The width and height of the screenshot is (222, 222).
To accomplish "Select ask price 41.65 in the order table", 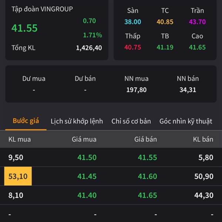I will pyautogui.click(x=147, y=195).
